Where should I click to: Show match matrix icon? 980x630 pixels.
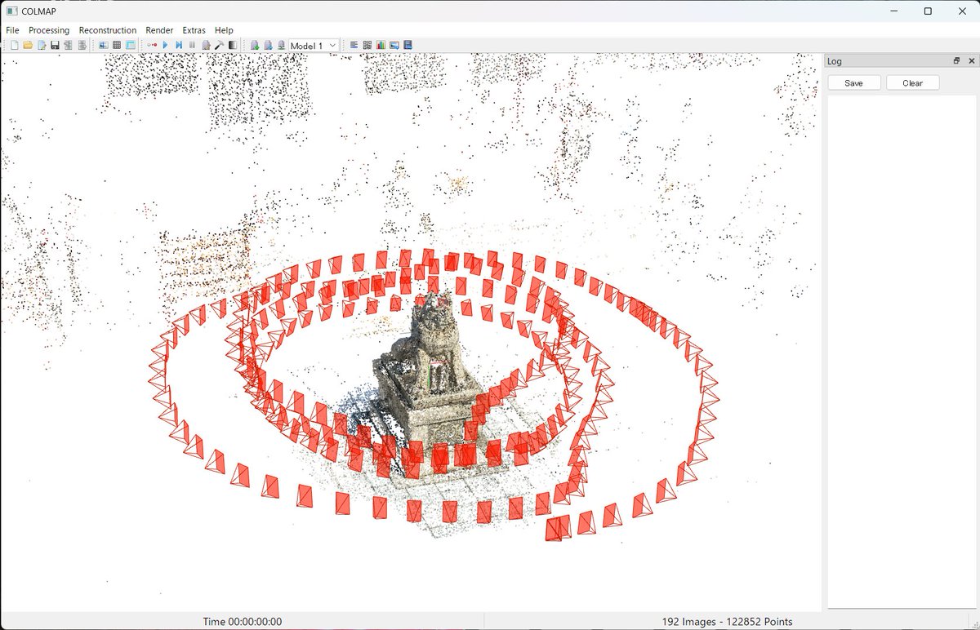[x=367, y=45]
